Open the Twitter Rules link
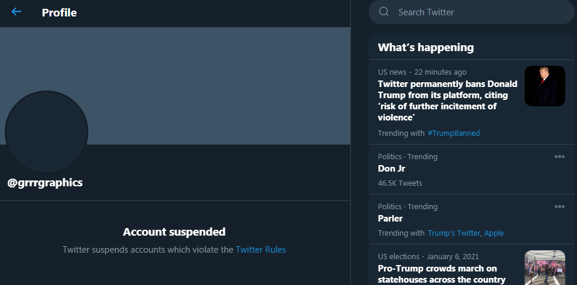Image resolution: width=577 pixels, height=285 pixels. pyautogui.click(x=260, y=250)
